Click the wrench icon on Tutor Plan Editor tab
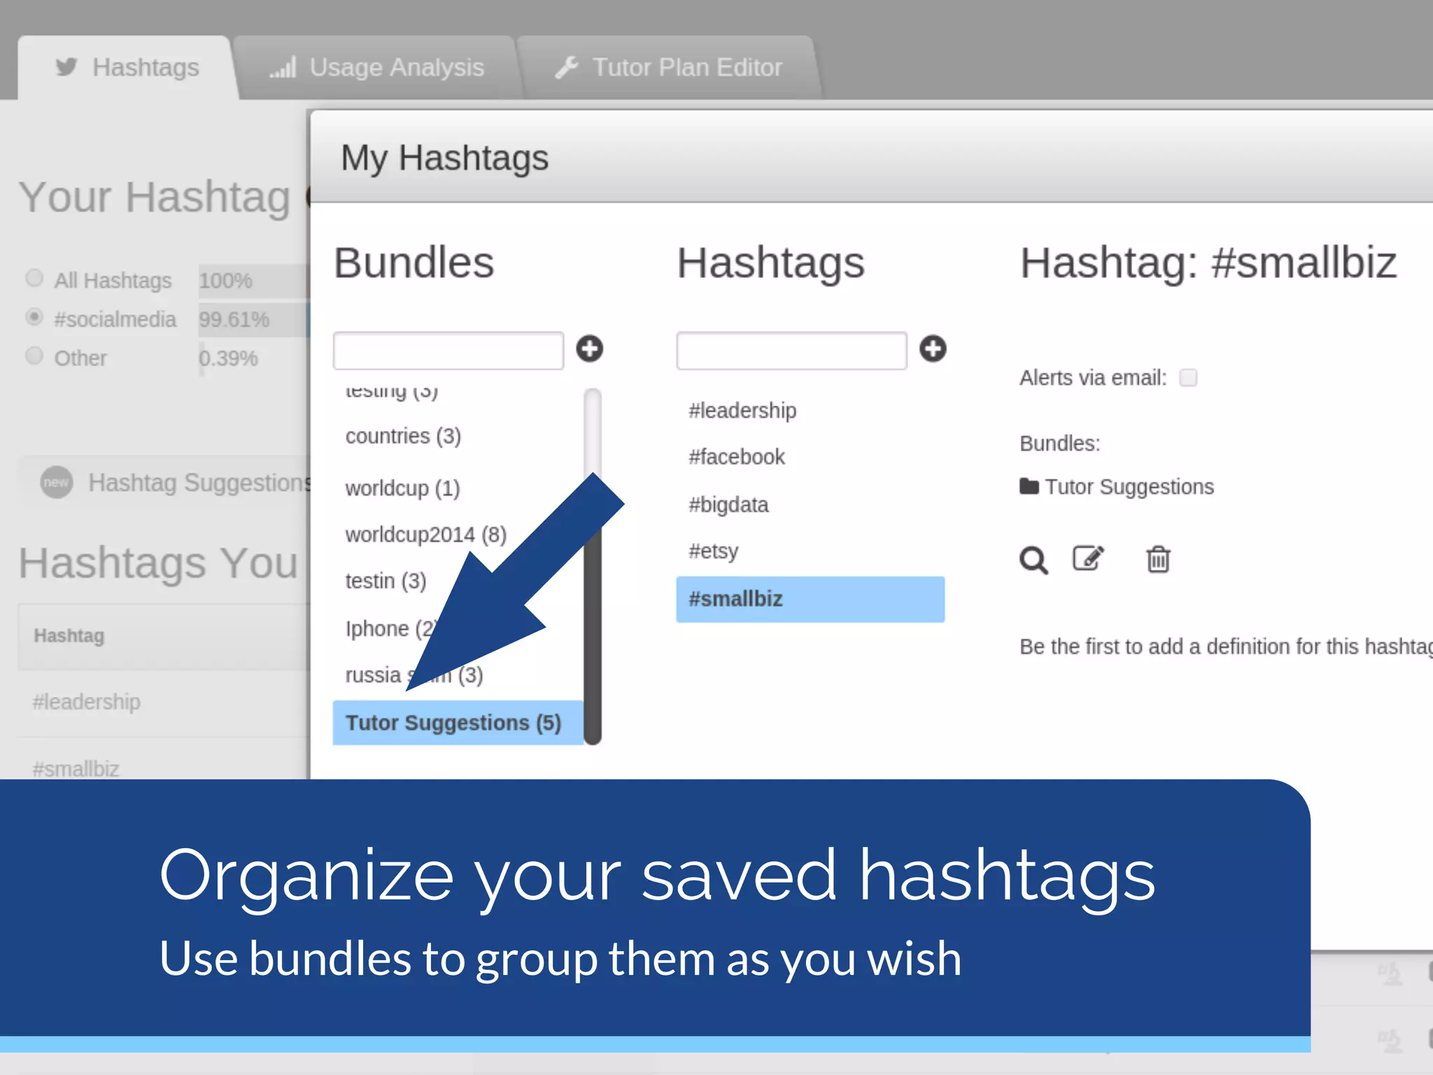The height and width of the screenshot is (1075, 1433). tap(567, 67)
